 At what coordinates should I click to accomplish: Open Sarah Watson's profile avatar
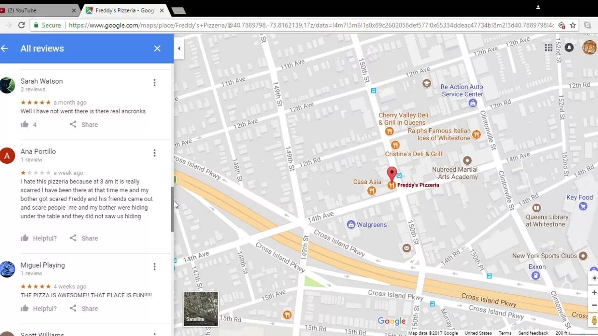pyautogui.click(x=7, y=85)
